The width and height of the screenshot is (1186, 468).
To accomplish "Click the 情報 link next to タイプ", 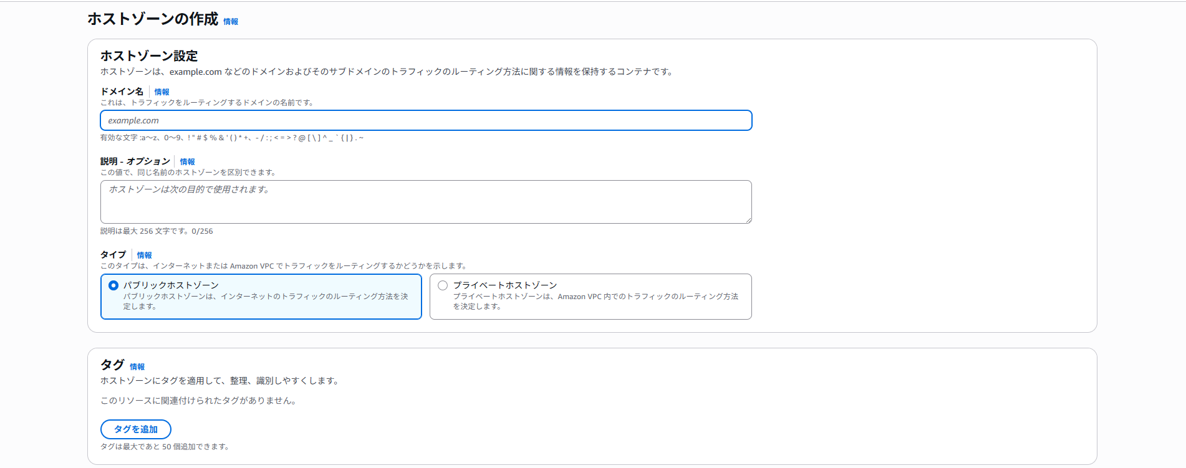I will [x=144, y=255].
